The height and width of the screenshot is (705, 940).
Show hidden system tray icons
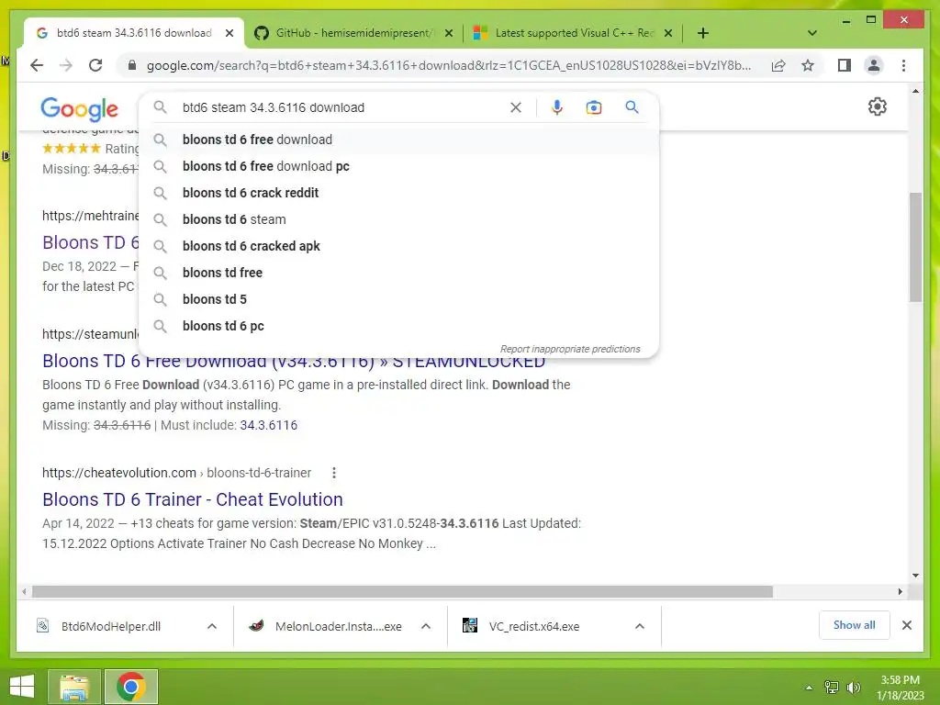pos(810,688)
